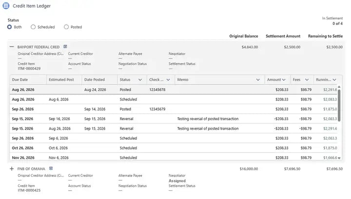
Task: Click the Aug 24, 2026 date posted cell
Action: (95, 90)
